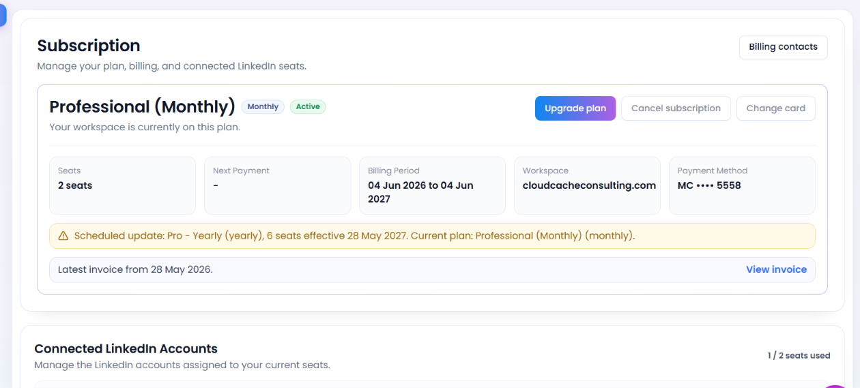This screenshot has height=388, width=860.
Task: Click the '1 / 2 seats used' counter
Action: click(x=799, y=356)
